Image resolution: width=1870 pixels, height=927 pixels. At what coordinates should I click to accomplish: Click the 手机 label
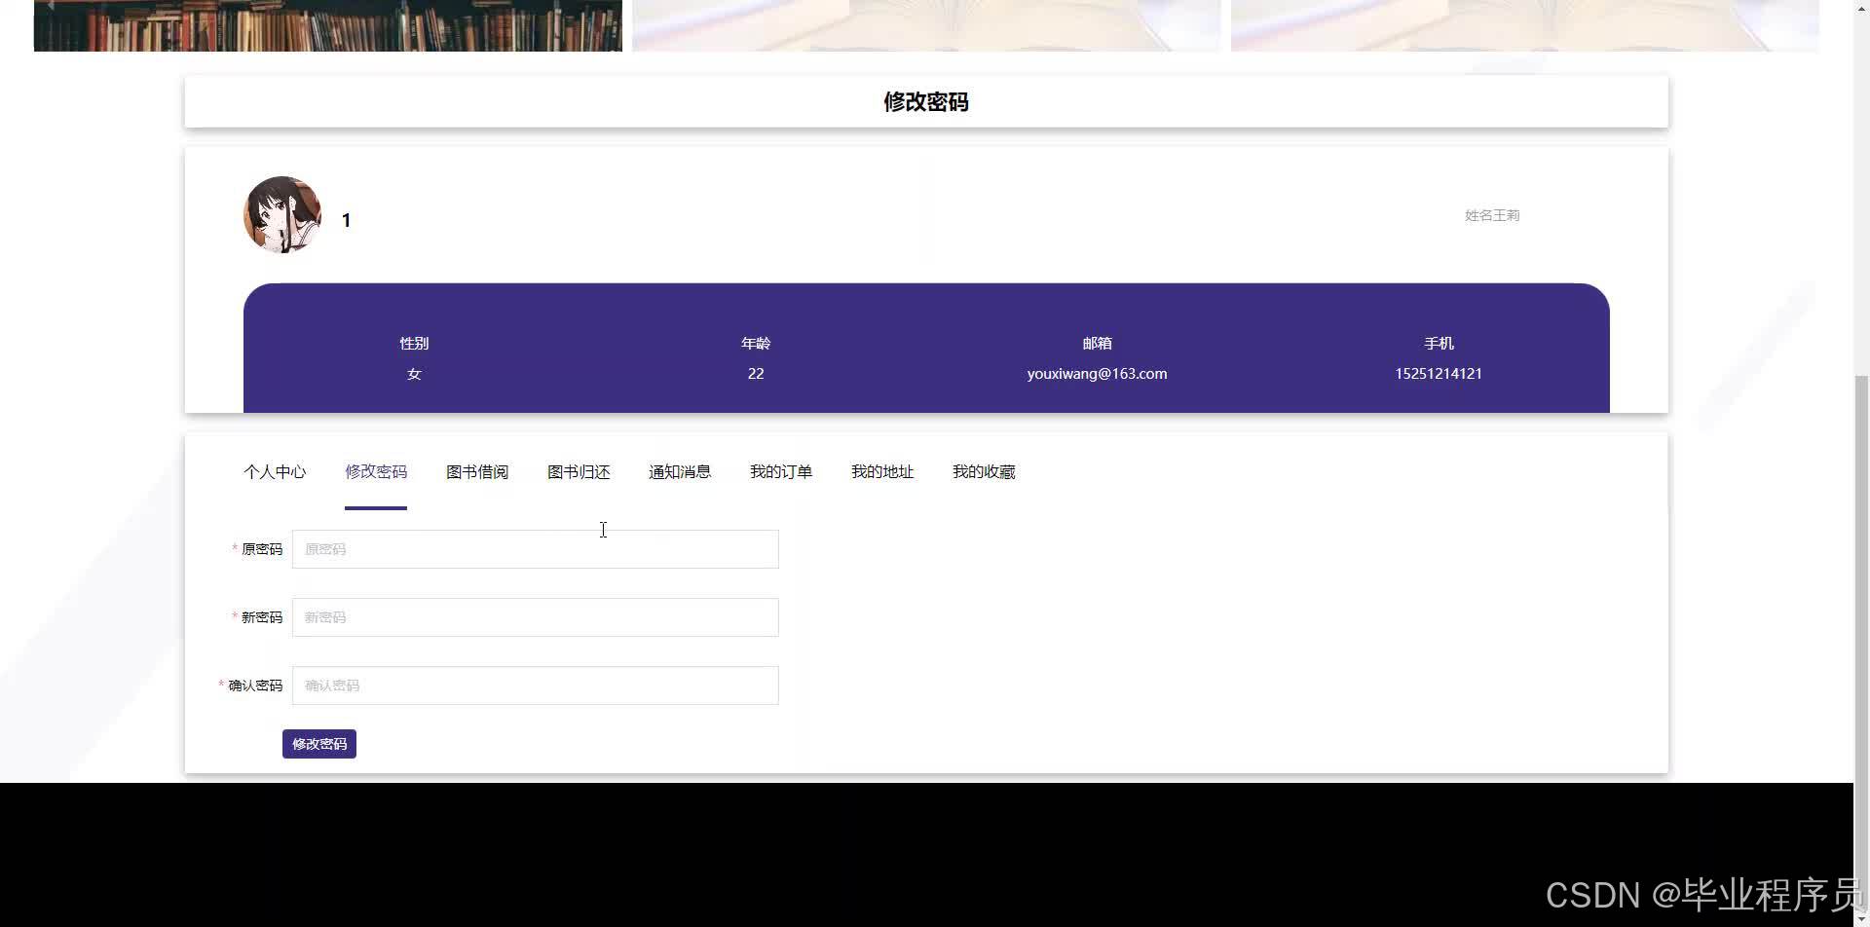(x=1439, y=344)
